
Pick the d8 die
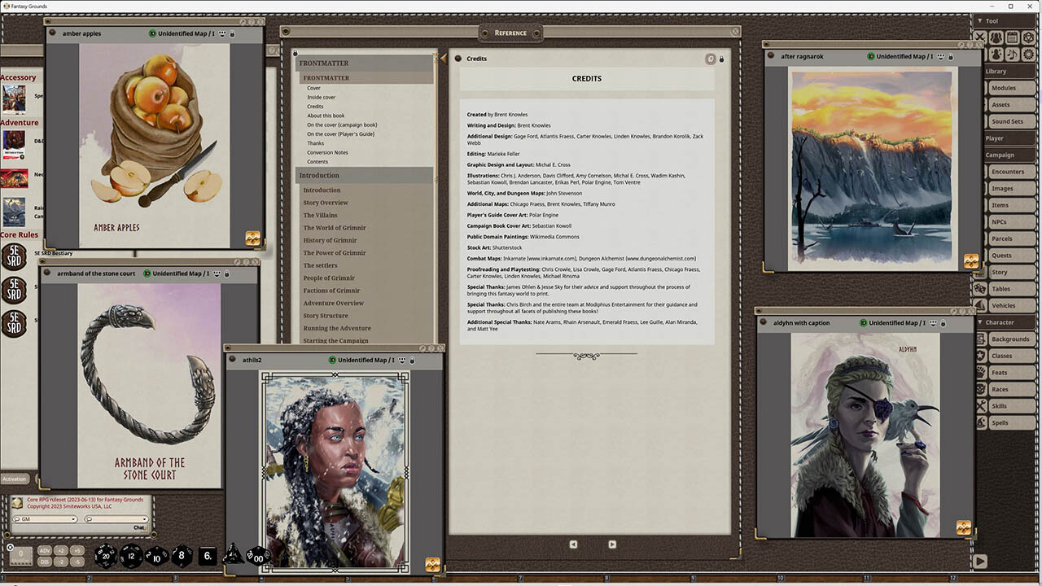[182, 556]
